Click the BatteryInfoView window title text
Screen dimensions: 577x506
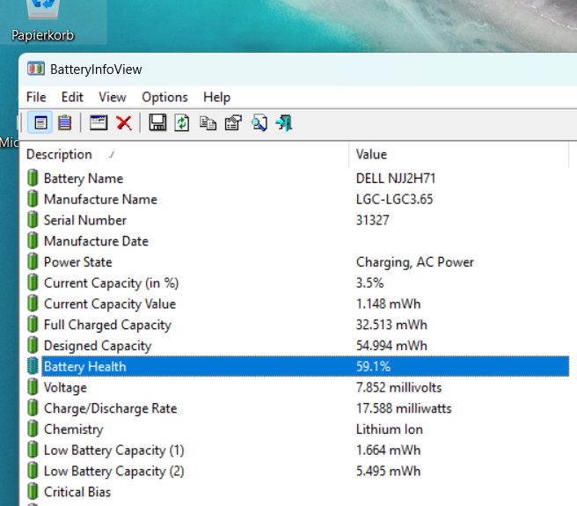pos(96,70)
